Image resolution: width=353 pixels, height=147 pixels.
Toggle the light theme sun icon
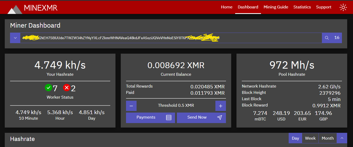343,7
